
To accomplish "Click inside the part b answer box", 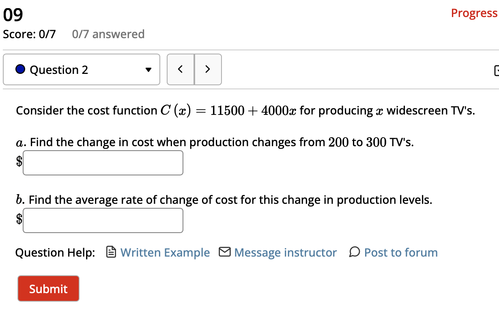I will click(103, 220).
